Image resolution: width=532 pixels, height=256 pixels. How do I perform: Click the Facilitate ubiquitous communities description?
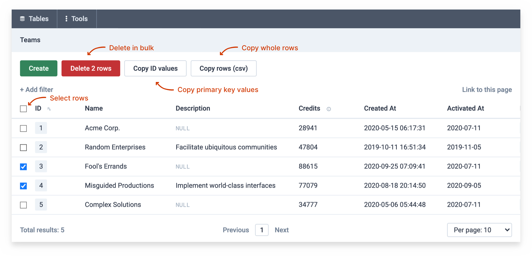pyautogui.click(x=226, y=147)
